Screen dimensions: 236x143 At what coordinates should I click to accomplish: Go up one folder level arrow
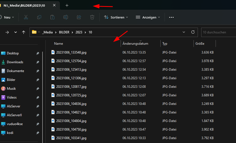(23, 32)
